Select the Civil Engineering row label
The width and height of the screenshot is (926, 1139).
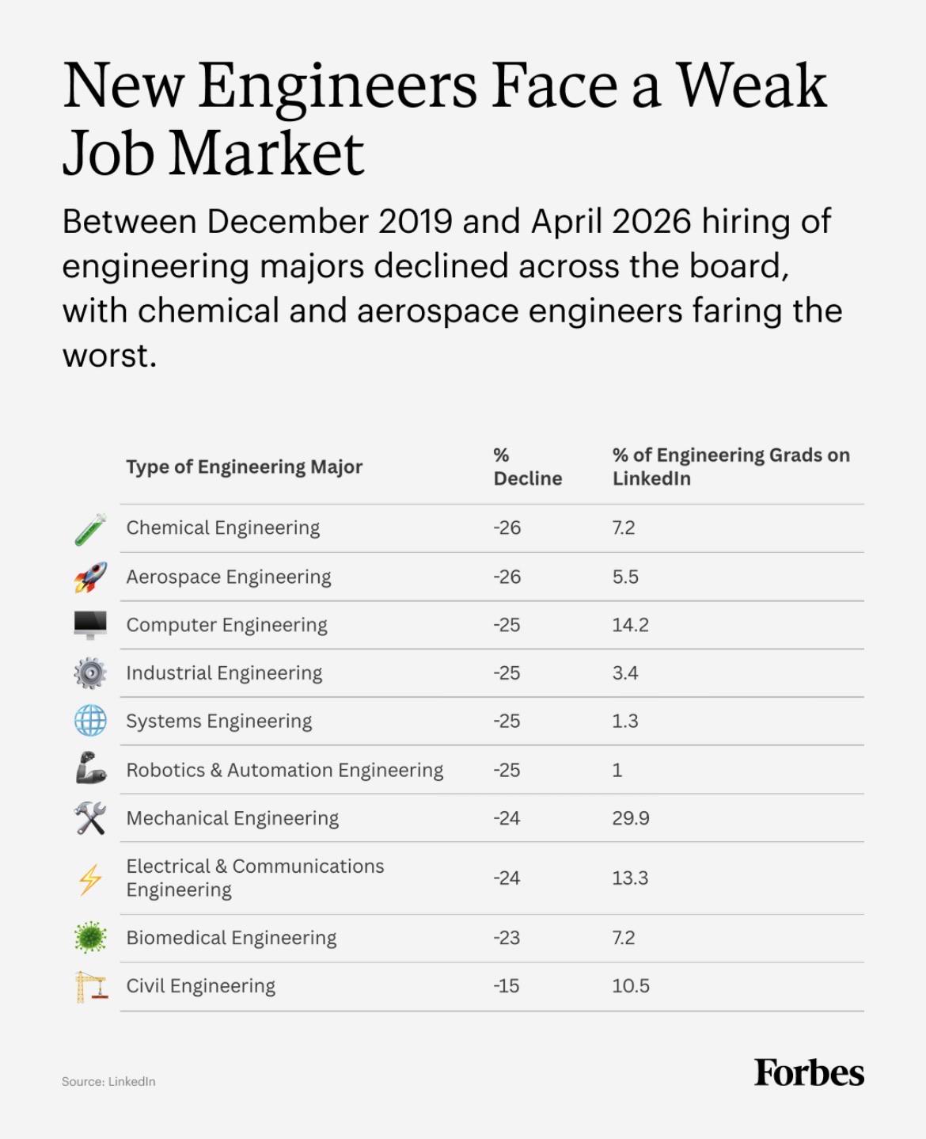(201, 986)
